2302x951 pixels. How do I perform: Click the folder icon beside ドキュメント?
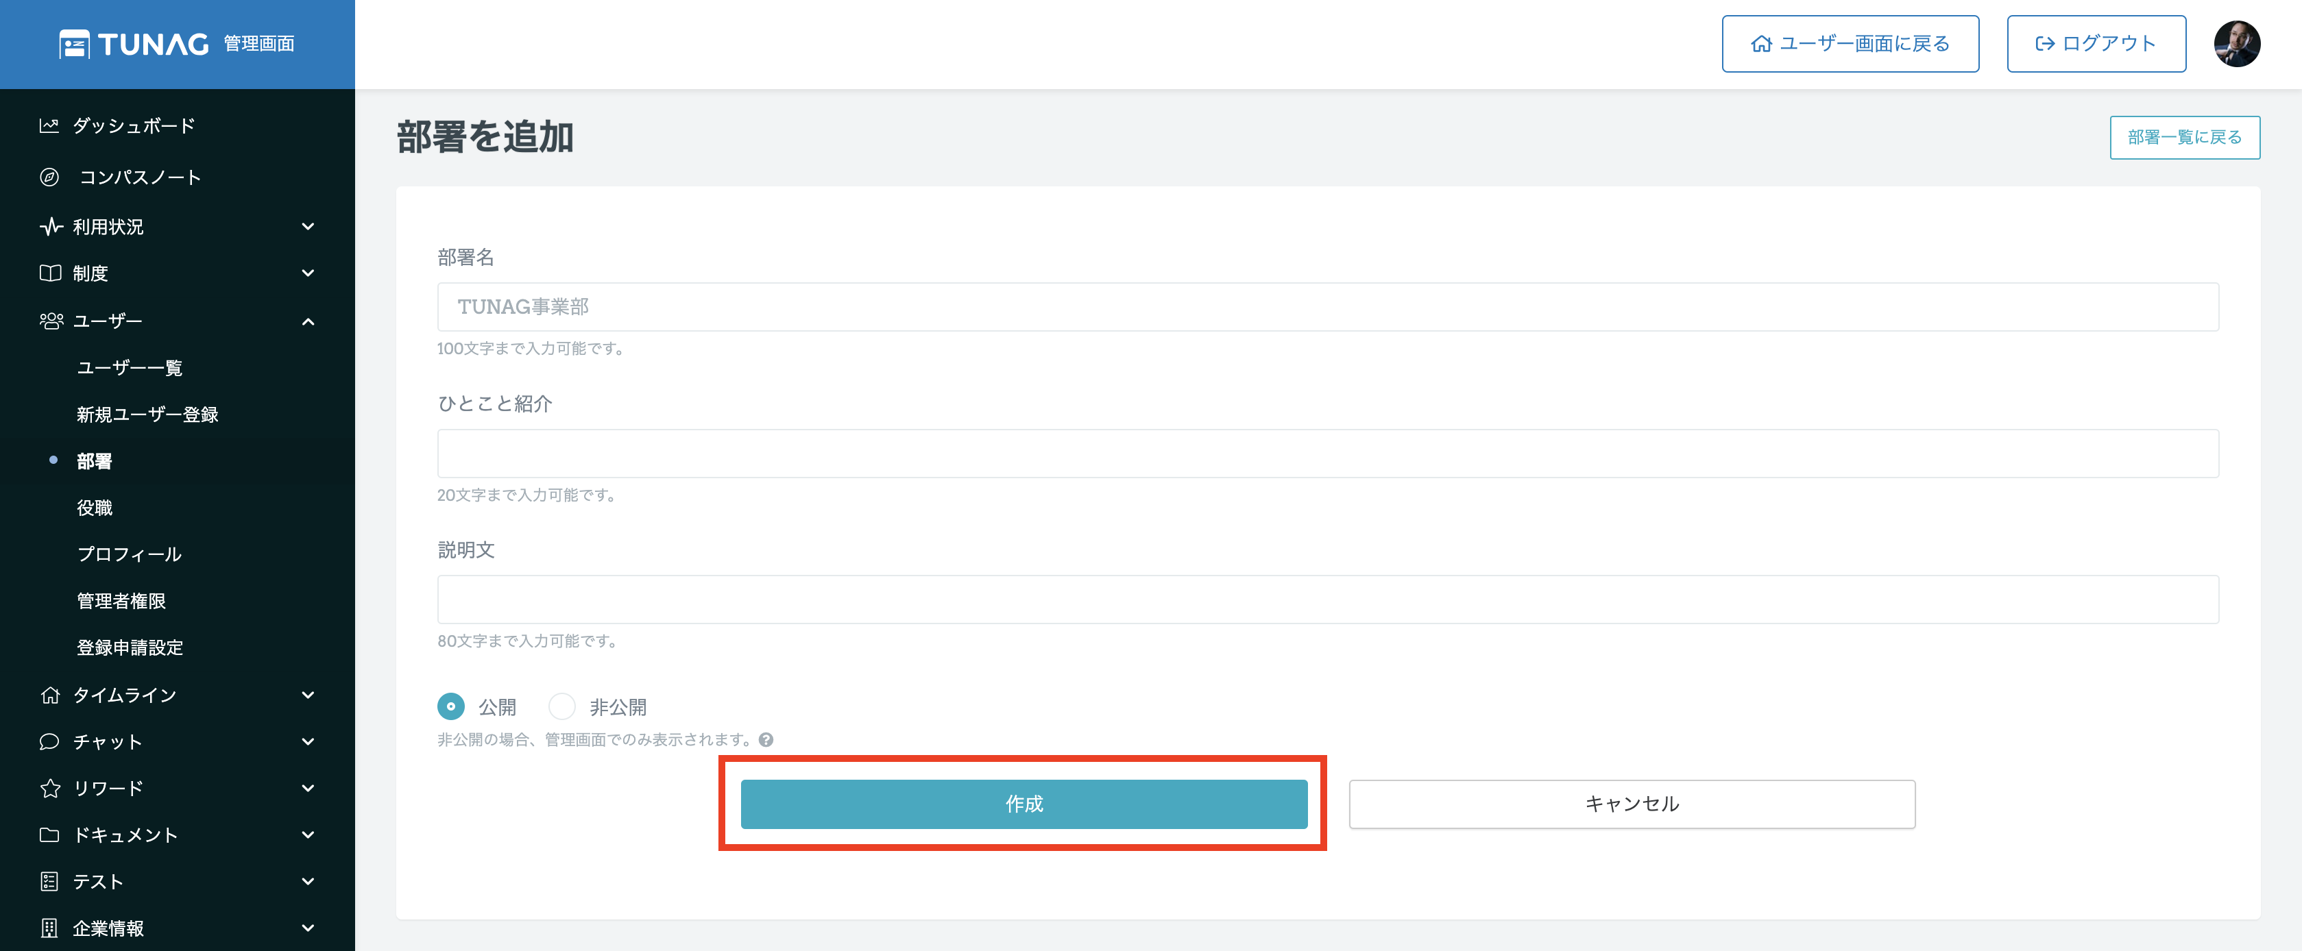(x=50, y=835)
